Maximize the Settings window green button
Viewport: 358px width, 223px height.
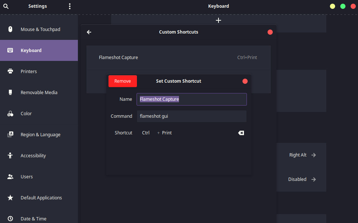[343, 6]
